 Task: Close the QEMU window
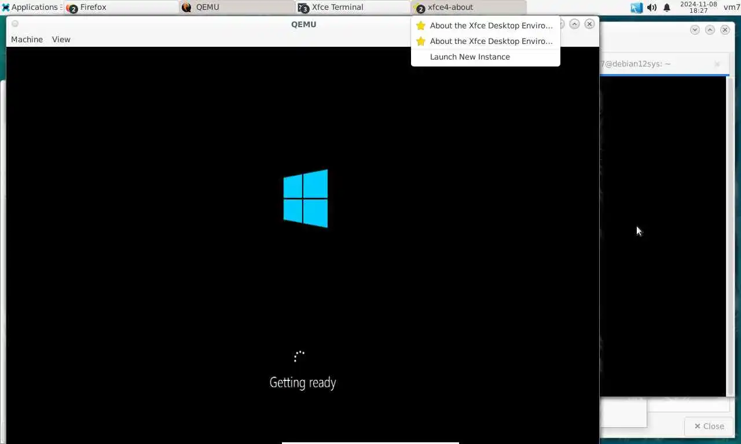pos(589,24)
